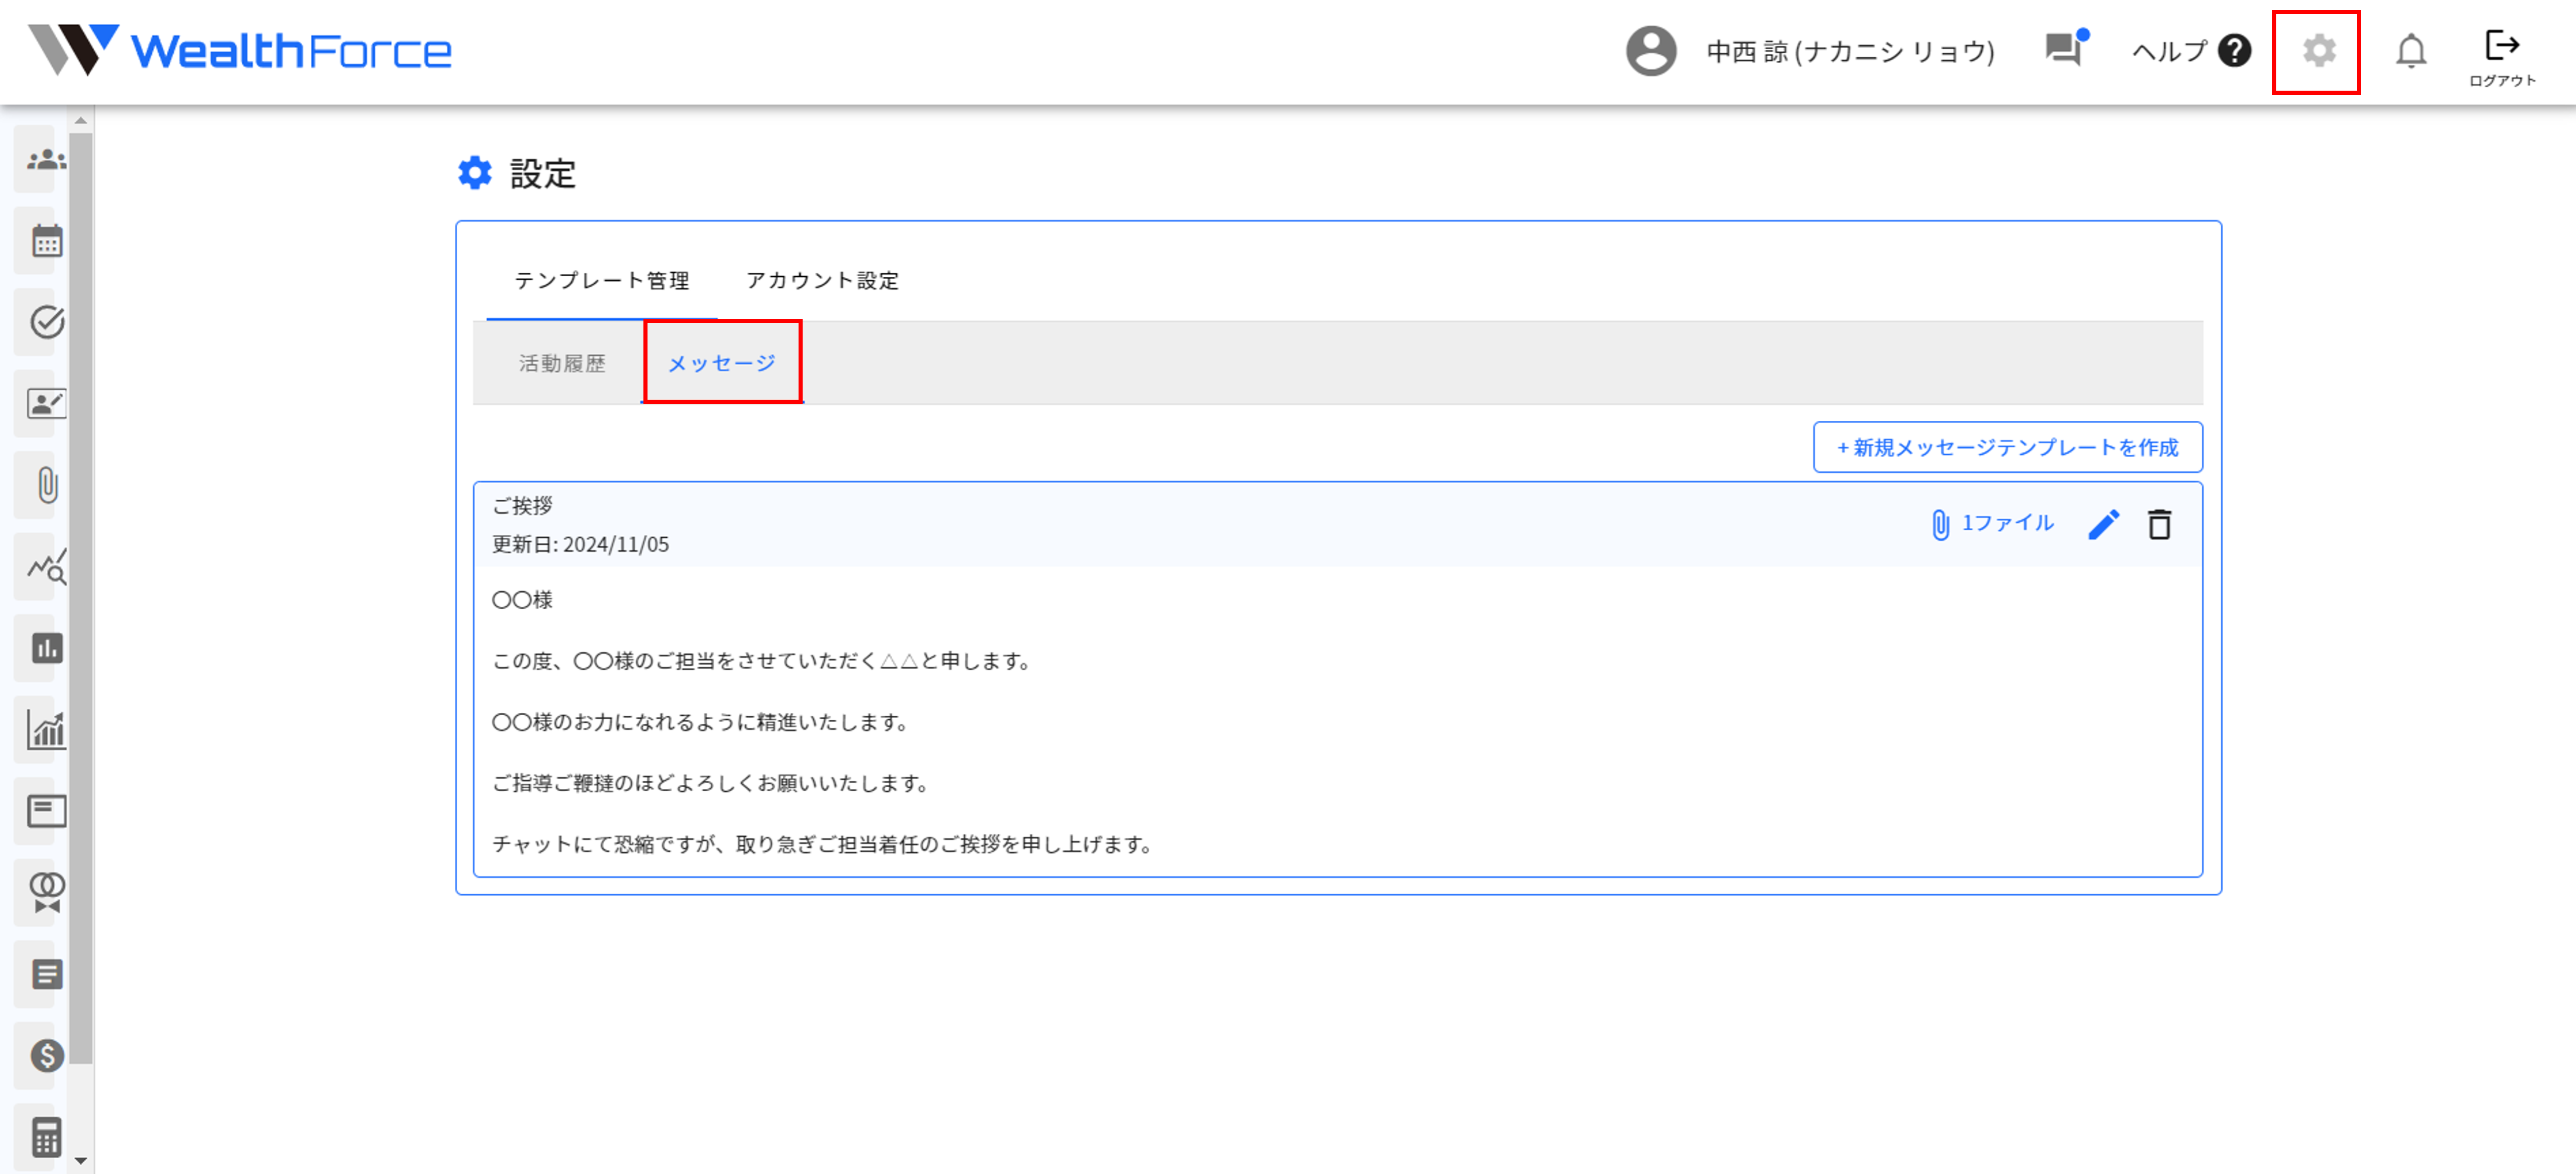
Task: Open the dollar coin sidebar icon
Action: click(46, 1055)
